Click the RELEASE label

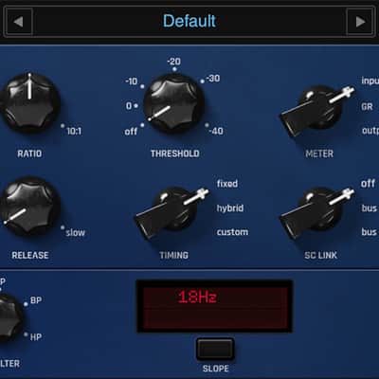point(30,255)
